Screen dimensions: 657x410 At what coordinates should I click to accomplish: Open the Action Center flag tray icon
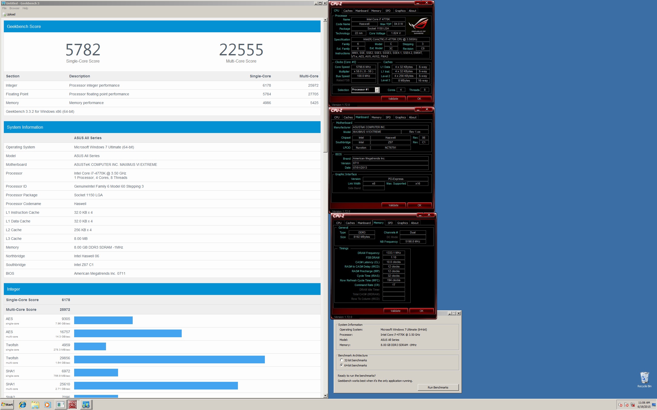(626, 405)
